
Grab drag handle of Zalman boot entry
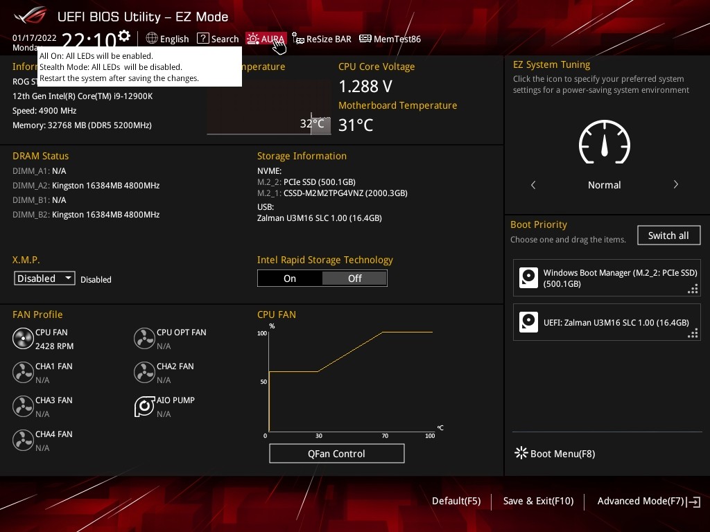point(693,333)
